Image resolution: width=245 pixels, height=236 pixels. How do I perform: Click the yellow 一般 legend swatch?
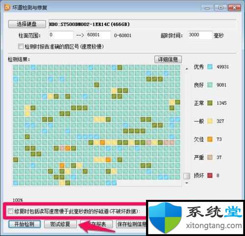pyautogui.click(x=210, y=121)
